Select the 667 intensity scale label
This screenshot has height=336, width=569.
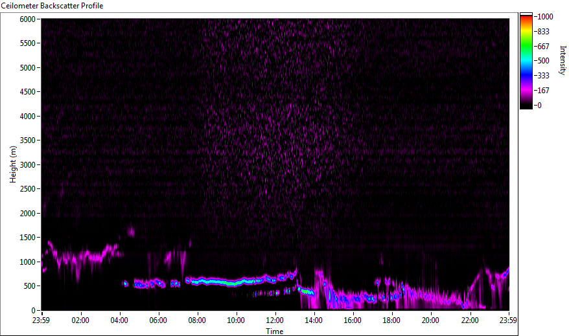coord(544,47)
